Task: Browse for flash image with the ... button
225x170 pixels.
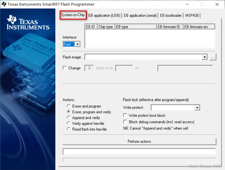Action: point(213,57)
